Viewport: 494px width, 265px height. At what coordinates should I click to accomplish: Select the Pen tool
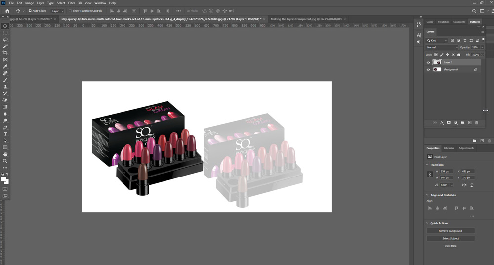point(5,128)
